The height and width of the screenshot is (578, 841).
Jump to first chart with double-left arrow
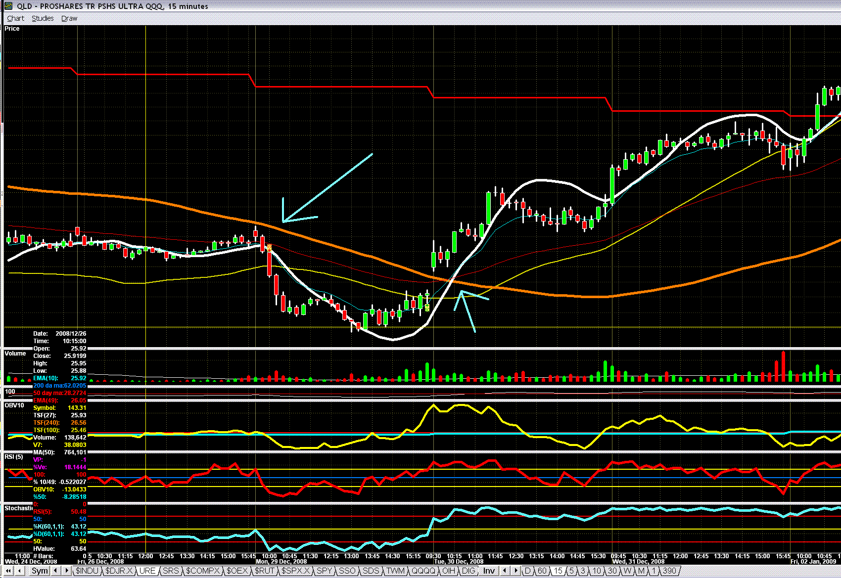coord(8,571)
